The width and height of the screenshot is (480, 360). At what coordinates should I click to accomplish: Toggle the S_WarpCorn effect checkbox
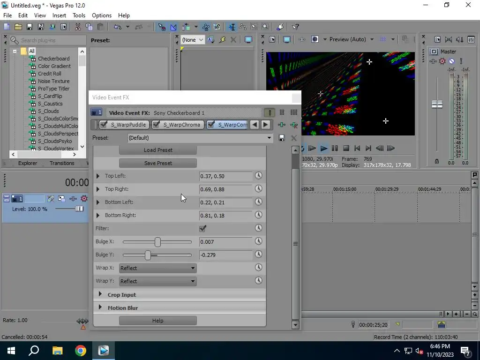click(211, 125)
